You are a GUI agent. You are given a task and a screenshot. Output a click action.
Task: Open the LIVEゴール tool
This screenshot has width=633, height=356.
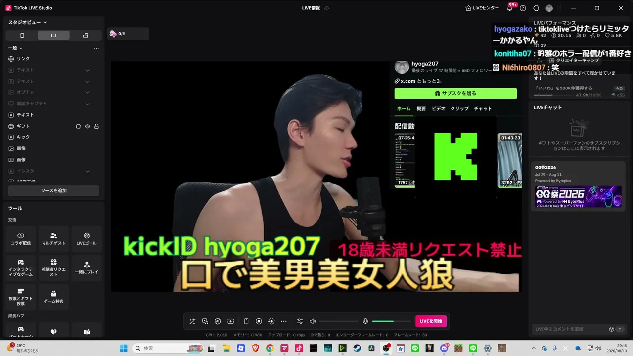pos(87,239)
